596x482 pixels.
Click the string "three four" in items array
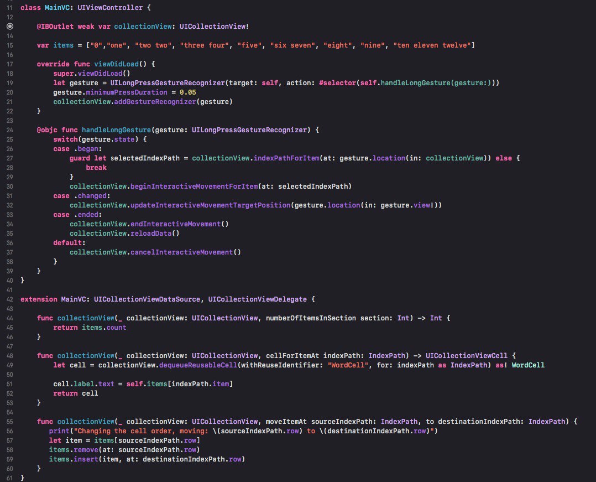pyautogui.click(x=205, y=45)
